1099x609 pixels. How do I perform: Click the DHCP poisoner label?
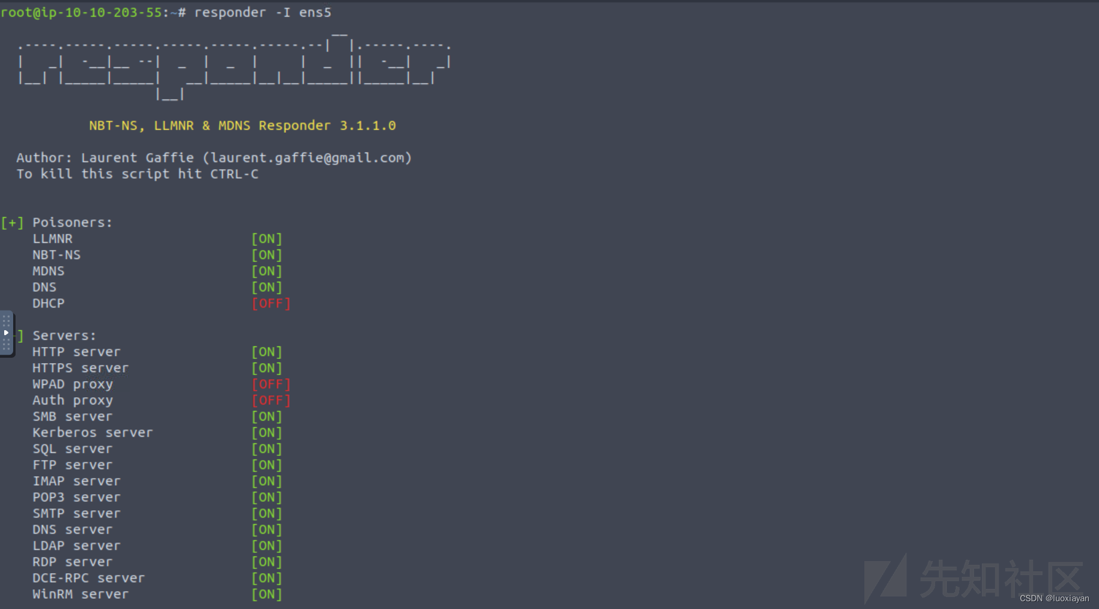(x=48, y=303)
